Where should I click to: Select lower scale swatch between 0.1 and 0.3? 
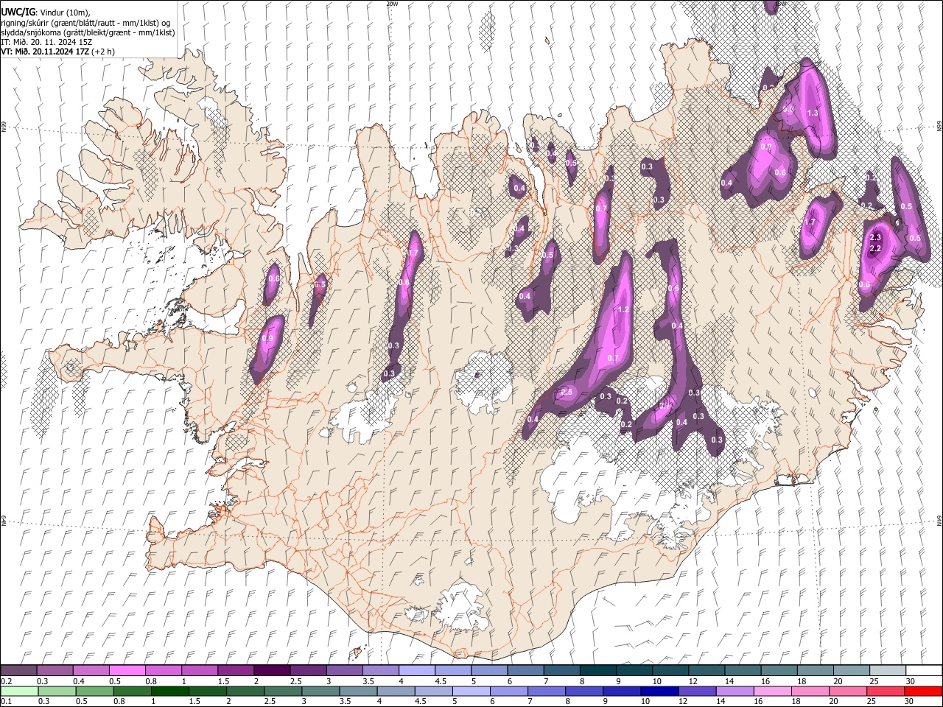click(19, 691)
